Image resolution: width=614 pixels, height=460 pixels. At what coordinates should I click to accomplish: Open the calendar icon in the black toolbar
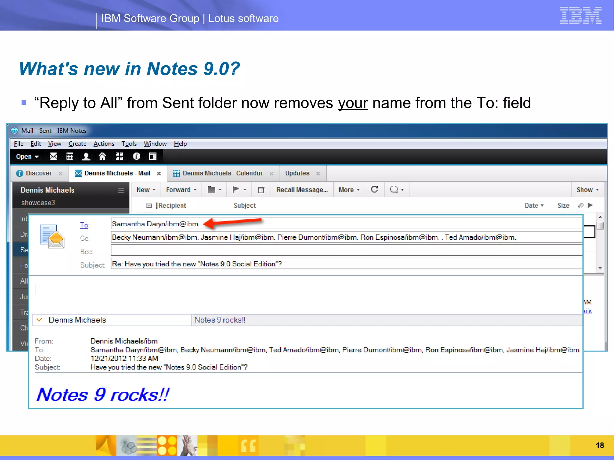[x=70, y=156]
